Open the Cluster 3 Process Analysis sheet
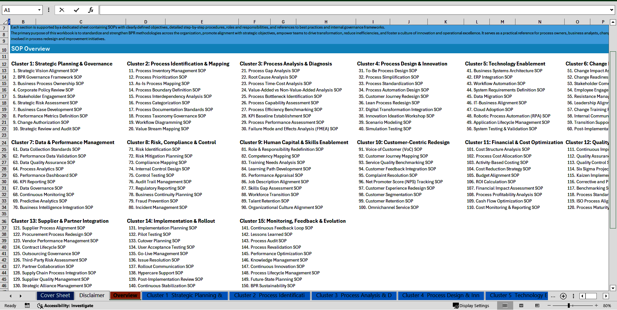 point(354,295)
